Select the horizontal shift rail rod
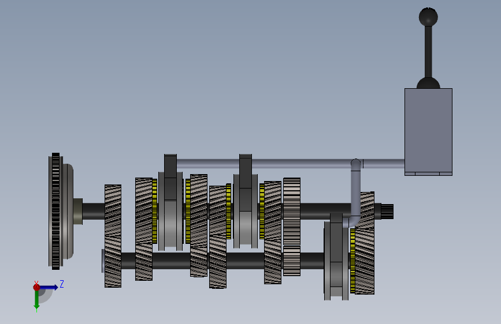This screenshot has width=501, height=324. (291, 164)
